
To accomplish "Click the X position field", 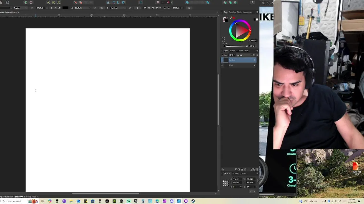I will coord(237,179).
